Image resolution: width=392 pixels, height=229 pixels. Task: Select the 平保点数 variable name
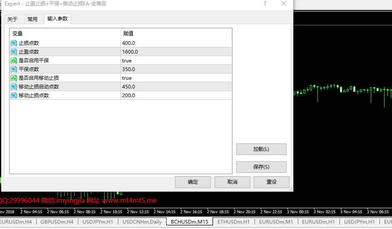29,69
